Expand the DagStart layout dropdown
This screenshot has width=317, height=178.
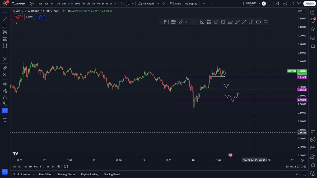point(259,4)
